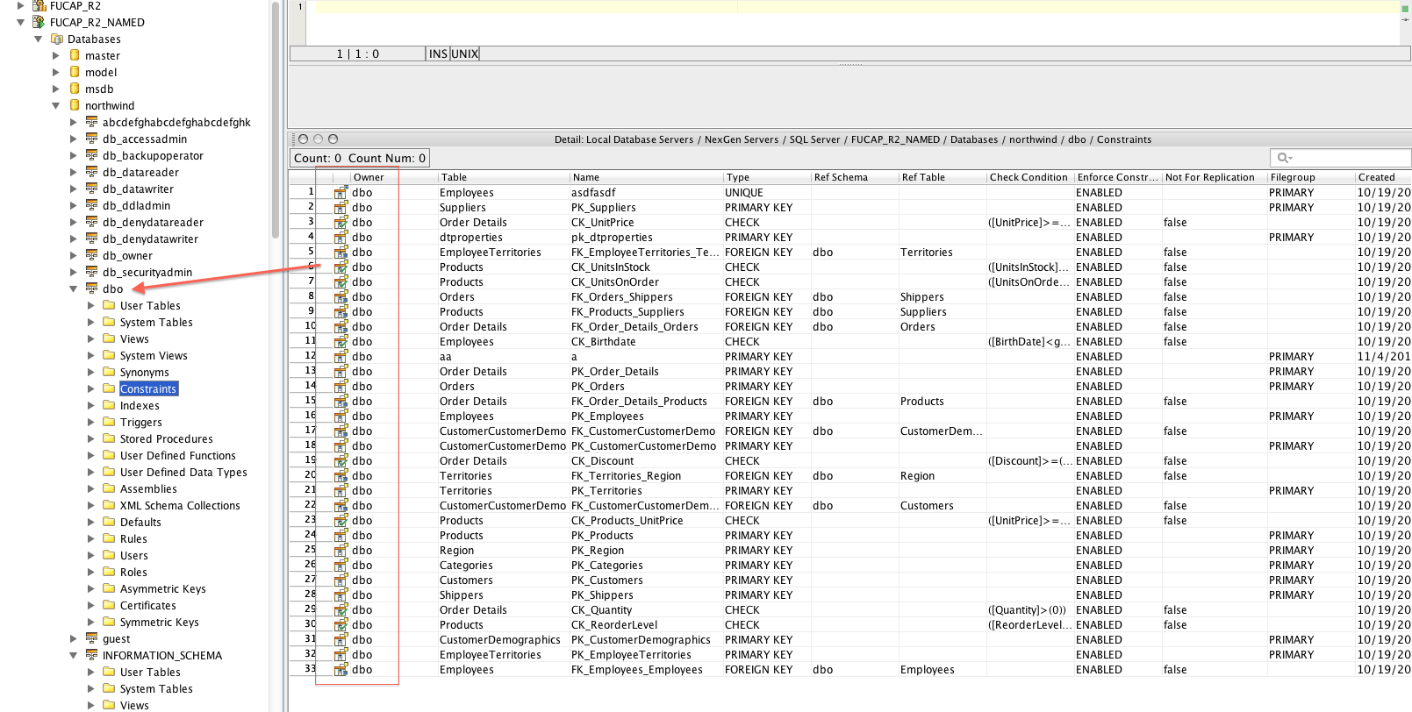Select the abcdefghabcdefghabcdefghk schema node
The width and height of the screenshot is (1412, 712).
[x=176, y=122]
